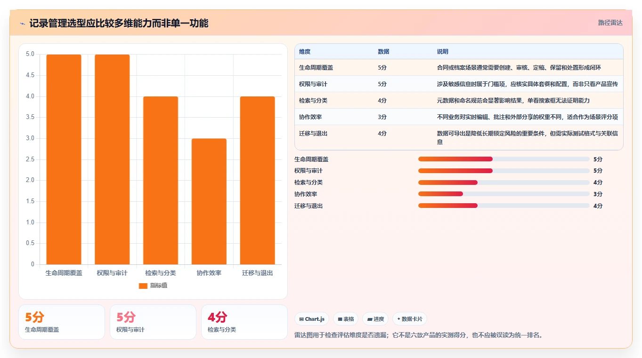This screenshot has width=642, height=358.
Task: Click the description starting 数据可导出是降低长期锁定
Action: tap(528, 137)
